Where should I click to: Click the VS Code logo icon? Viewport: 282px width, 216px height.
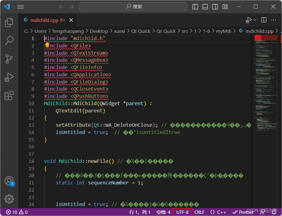pyautogui.click(x=7, y=7)
